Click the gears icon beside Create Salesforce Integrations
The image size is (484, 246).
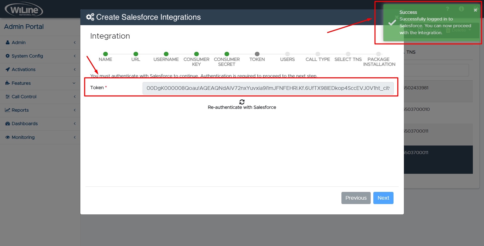coord(90,17)
